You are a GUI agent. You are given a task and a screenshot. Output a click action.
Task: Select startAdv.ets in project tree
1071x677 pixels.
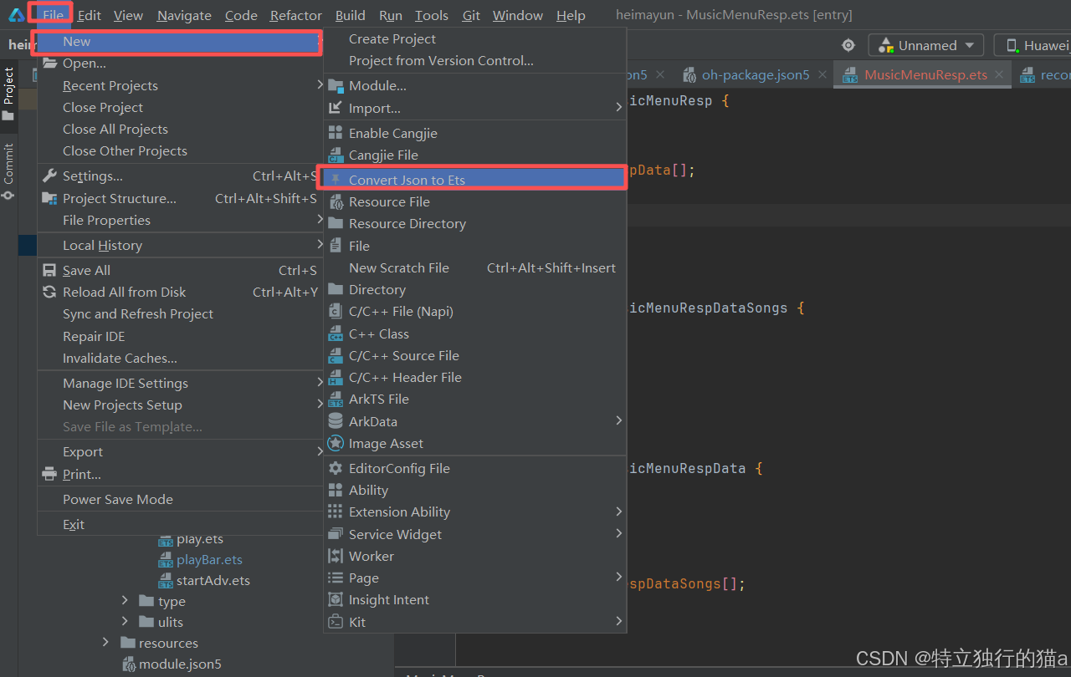[213, 580]
